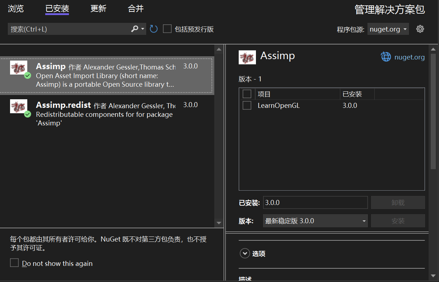Click the 卸载 button
The width and height of the screenshot is (439, 282).
coord(398,202)
